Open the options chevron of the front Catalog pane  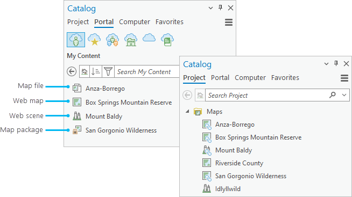point(326,64)
